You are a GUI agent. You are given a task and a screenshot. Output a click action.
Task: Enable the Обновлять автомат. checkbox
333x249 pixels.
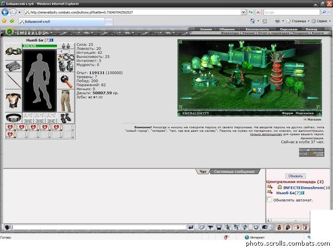tap(269, 199)
